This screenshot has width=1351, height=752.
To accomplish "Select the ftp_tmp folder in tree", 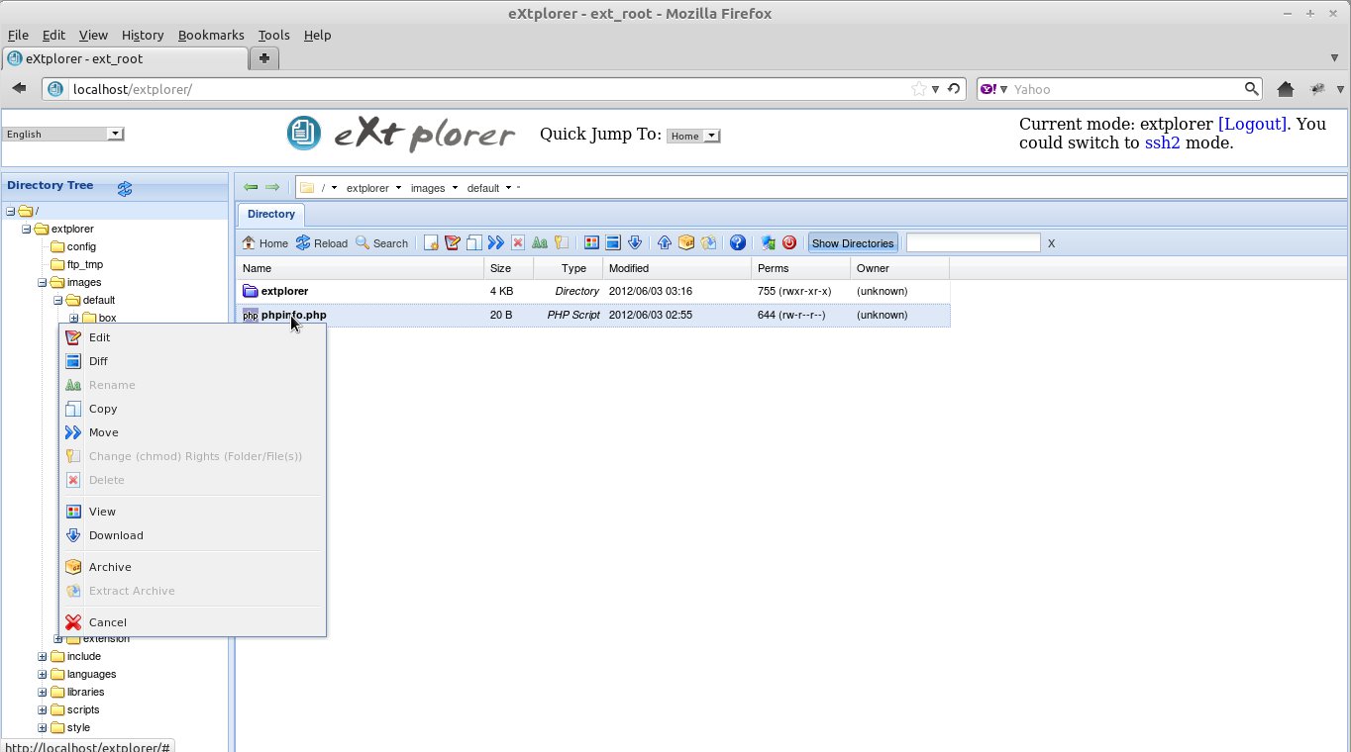I will [x=84, y=264].
